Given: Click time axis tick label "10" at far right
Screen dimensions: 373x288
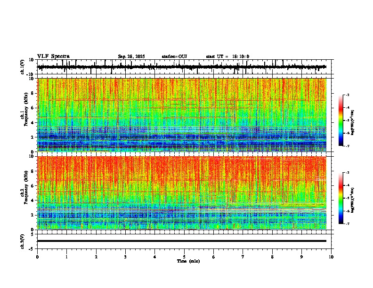Looking at the screenshot, I should 331,257.
